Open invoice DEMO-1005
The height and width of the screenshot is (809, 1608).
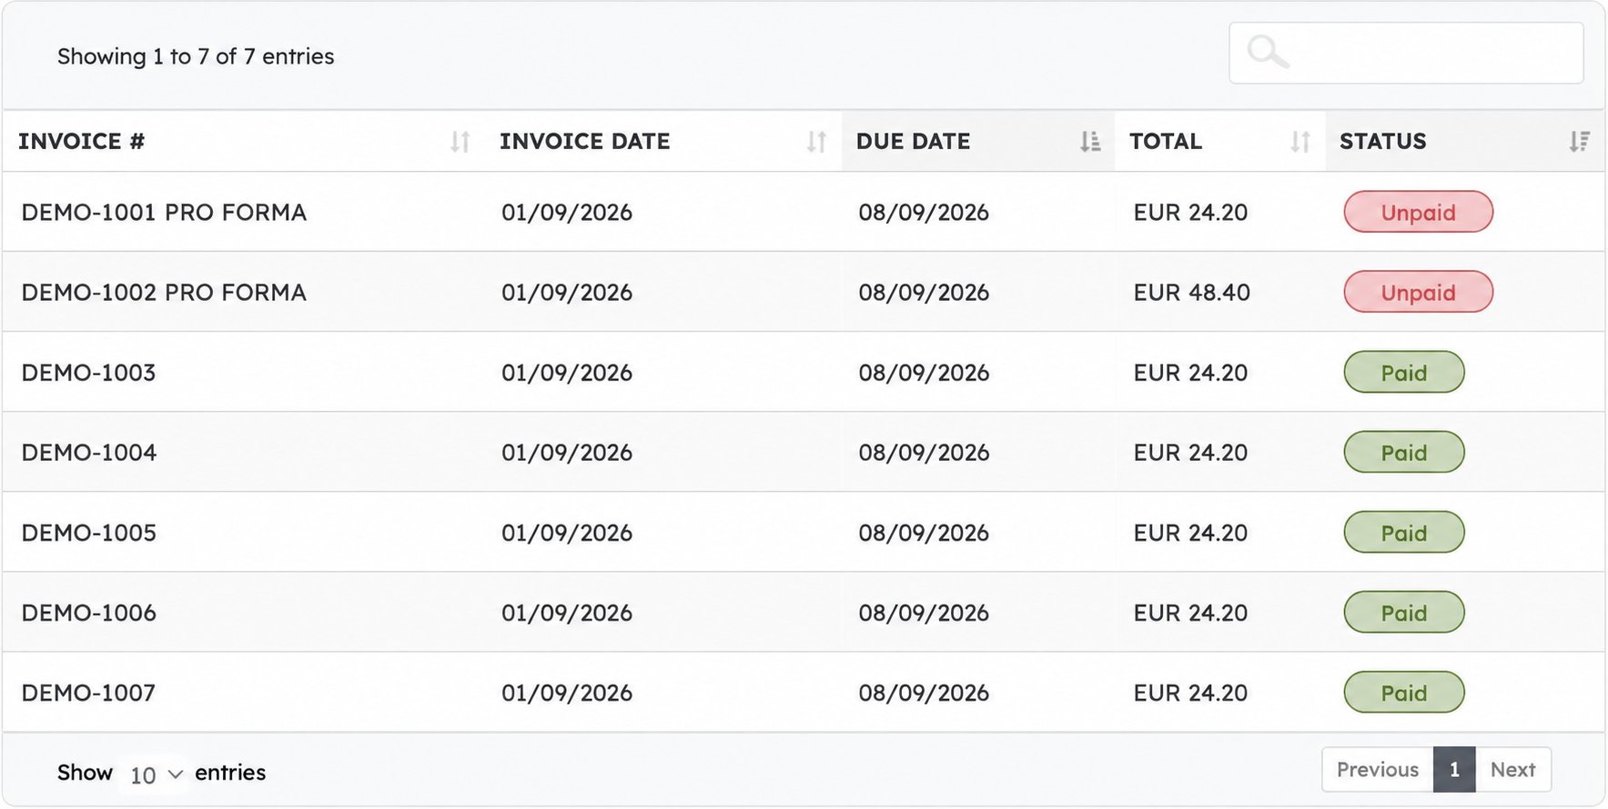[x=88, y=533]
